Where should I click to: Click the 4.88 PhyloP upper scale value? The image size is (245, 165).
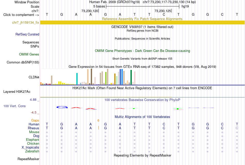[x=33, y=100]
